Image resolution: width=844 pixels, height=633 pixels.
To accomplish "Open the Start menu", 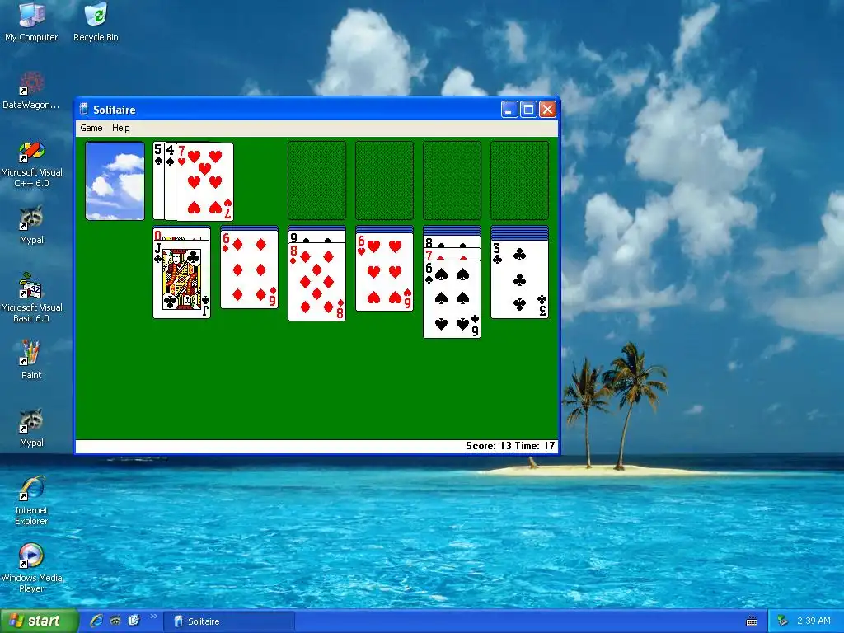I will [x=39, y=621].
